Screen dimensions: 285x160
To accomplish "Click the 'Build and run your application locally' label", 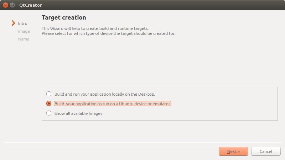I will pyautogui.click(x=105, y=94).
